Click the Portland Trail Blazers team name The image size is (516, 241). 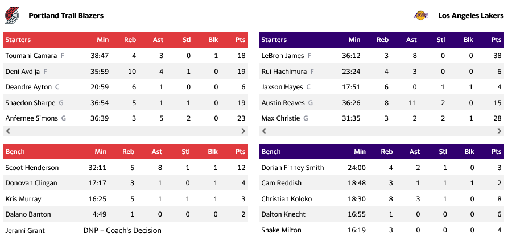pyautogui.click(x=66, y=16)
